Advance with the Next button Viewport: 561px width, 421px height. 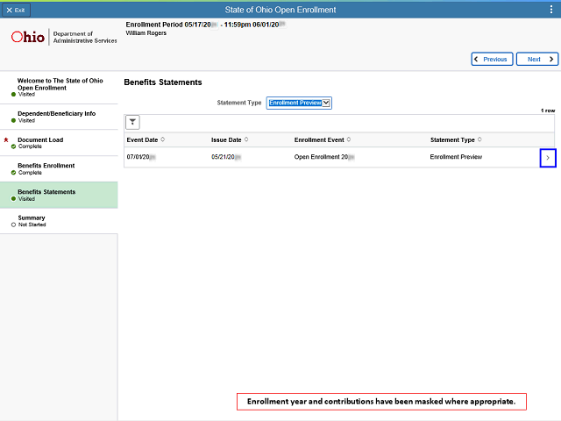(x=536, y=59)
